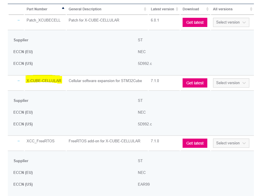
Task: Open Select version for X-CUBE-CELLULAR
Action: pyautogui.click(x=231, y=83)
